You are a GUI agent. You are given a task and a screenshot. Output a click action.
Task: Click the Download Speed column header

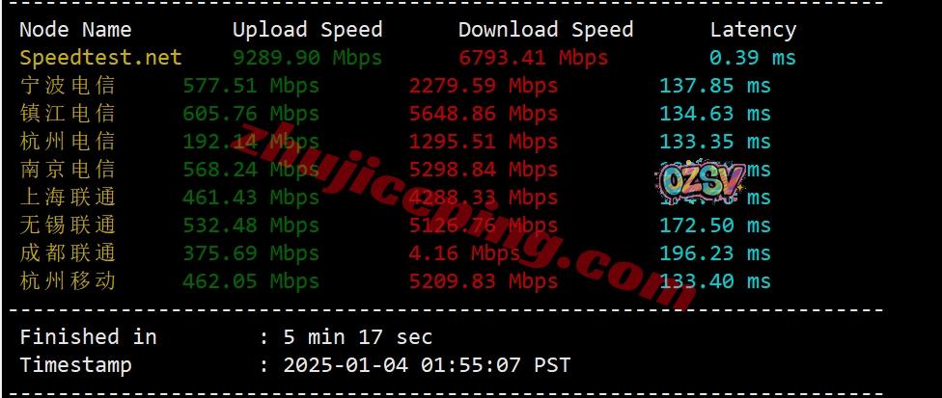coord(545,29)
